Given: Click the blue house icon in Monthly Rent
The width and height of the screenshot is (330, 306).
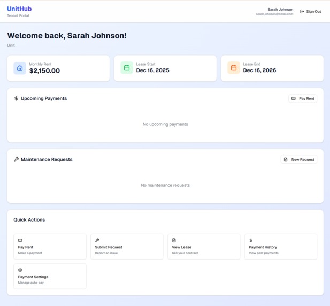Looking at the screenshot, I should (20, 68).
